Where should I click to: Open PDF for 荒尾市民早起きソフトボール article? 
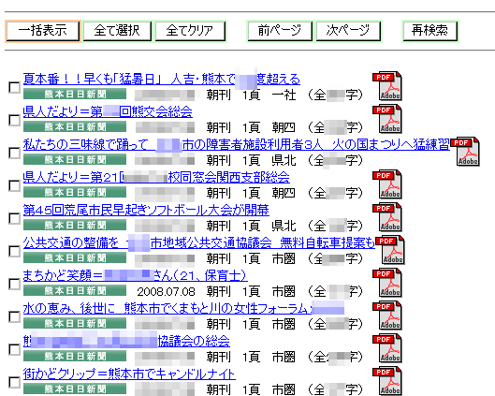point(387,217)
